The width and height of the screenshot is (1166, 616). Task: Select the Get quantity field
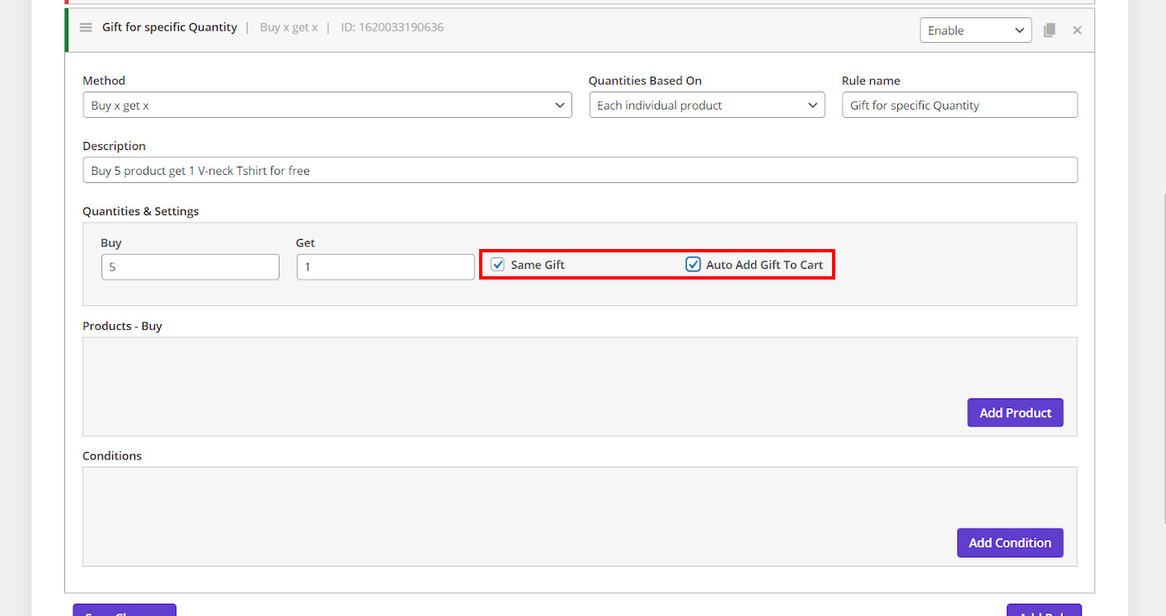385,267
